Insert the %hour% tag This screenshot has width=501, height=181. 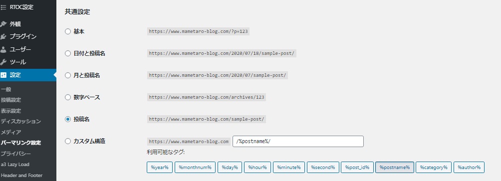(x=257, y=167)
